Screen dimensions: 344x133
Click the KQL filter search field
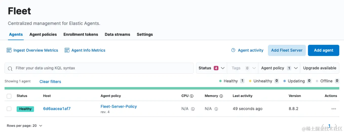tap(101, 68)
